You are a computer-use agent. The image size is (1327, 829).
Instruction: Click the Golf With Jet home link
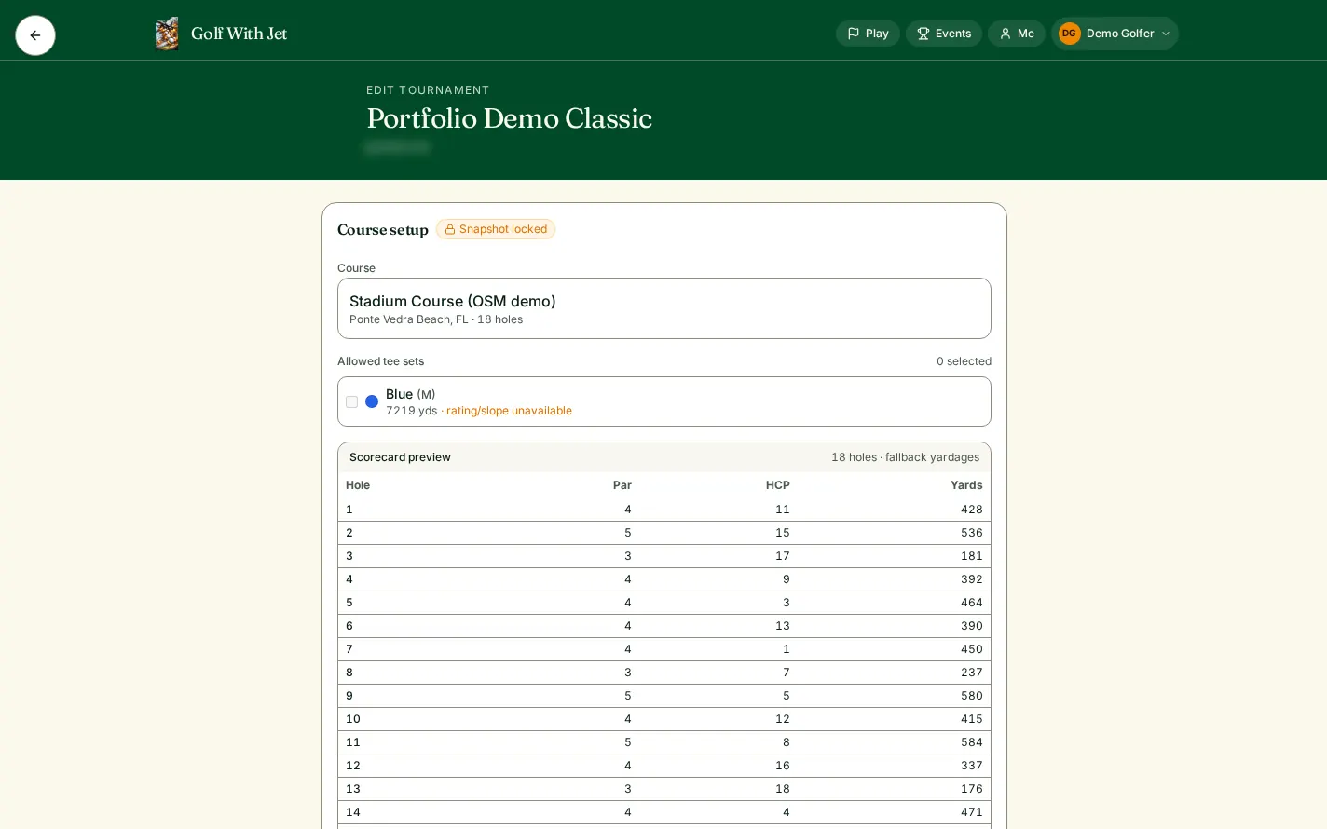point(222,34)
